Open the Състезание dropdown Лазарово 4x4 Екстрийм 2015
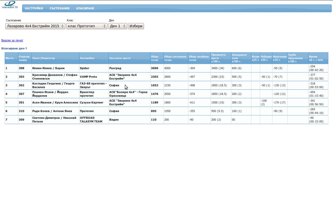333x208 pixels. tap(35, 26)
